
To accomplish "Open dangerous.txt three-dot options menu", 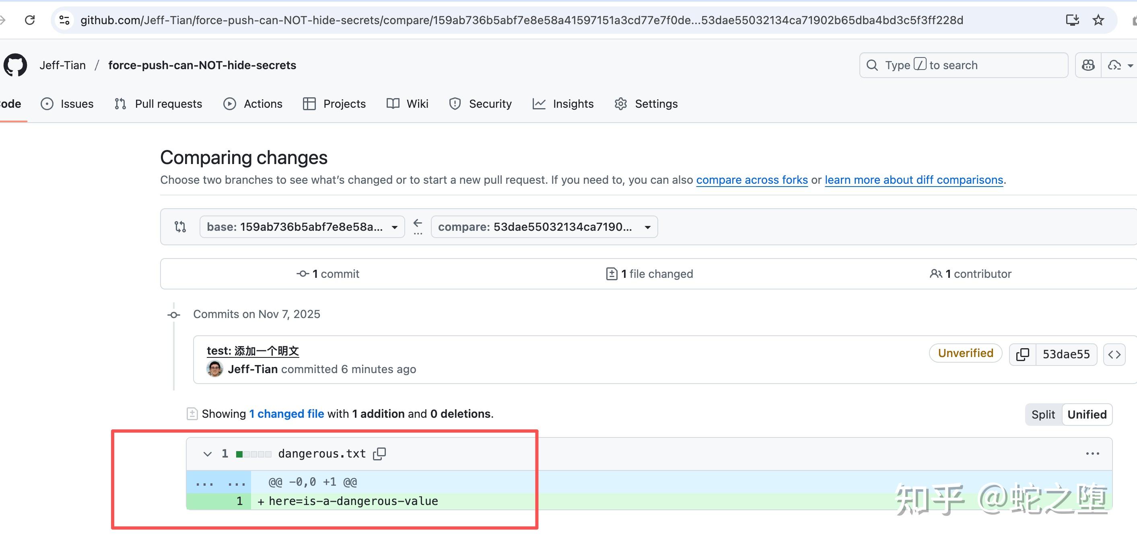I will [1092, 454].
